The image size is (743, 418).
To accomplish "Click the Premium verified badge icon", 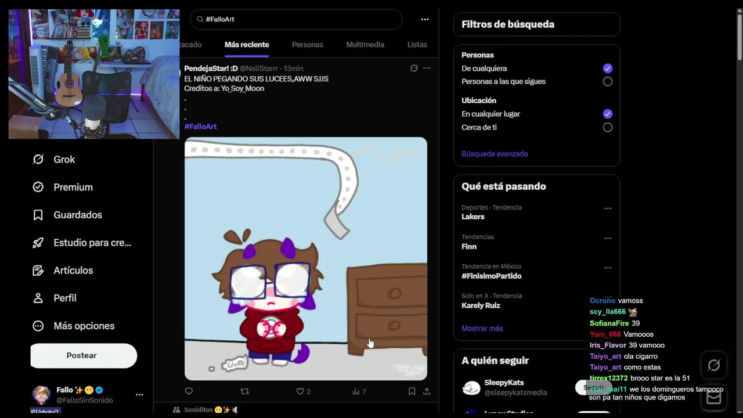I will tap(38, 187).
